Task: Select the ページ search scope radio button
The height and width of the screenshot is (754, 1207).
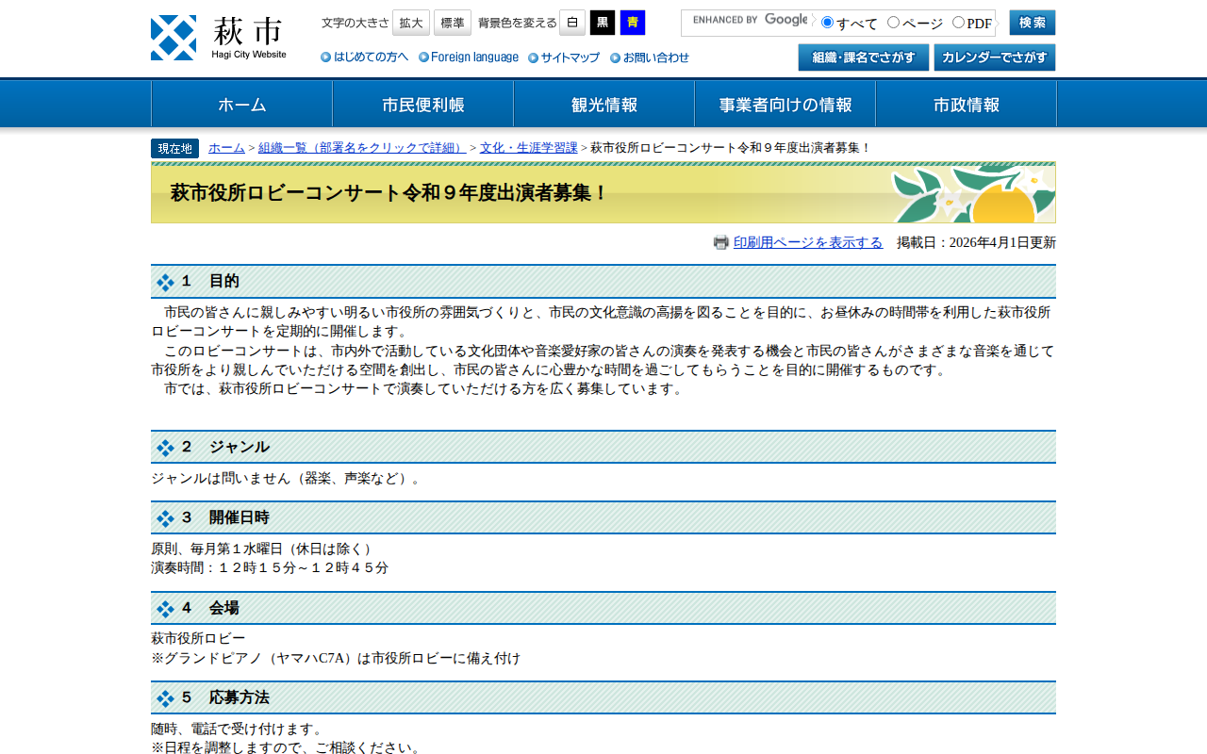Action: (x=896, y=21)
